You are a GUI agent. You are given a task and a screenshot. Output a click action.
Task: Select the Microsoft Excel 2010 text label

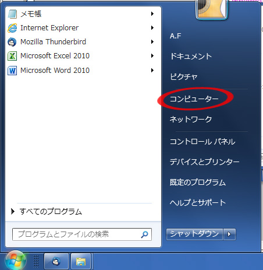tap(55, 56)
